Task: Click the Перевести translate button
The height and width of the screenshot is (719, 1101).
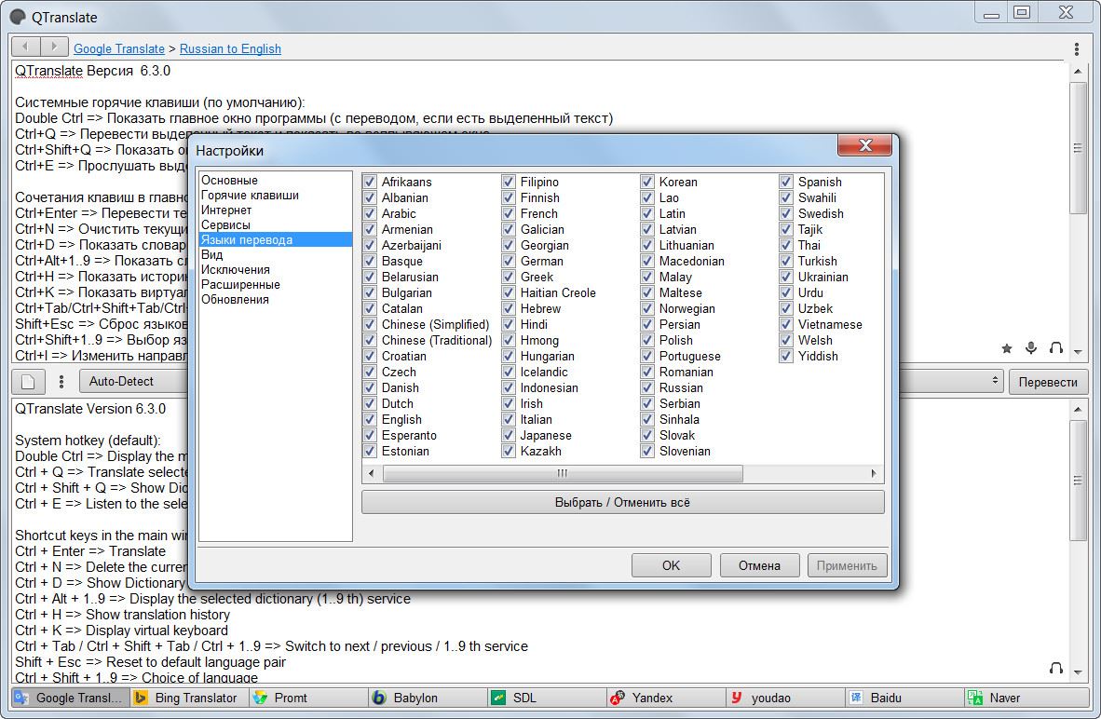Action: coord(1048,382)
